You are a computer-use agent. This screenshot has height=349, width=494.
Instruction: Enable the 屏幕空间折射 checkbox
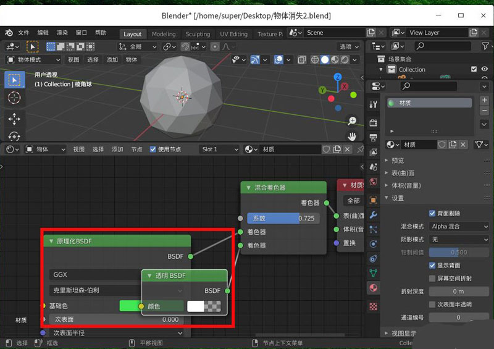click(x=432, y=279)
